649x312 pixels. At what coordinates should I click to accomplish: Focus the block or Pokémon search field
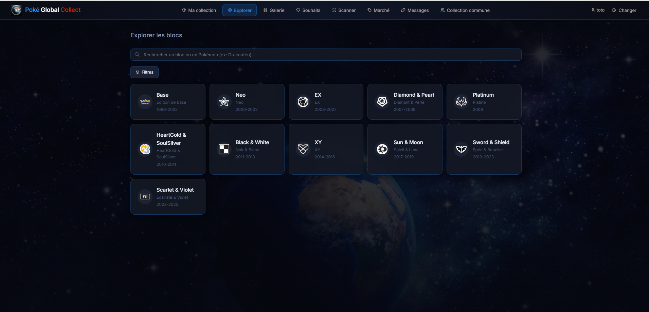click(326, 55)
